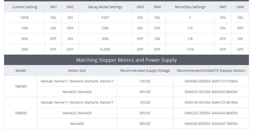Viewport: 253px width, 136px height.
Task: Click the 36V DC supply voltage cell
Action: pyautogui.click(x=145, y=123)
